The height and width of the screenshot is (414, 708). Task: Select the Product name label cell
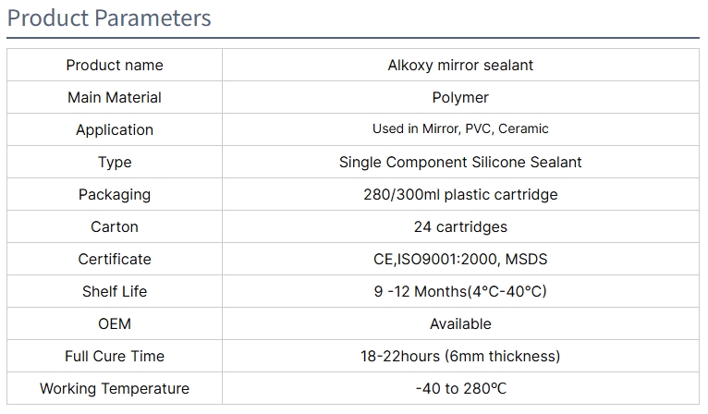[x=115, y=65]
